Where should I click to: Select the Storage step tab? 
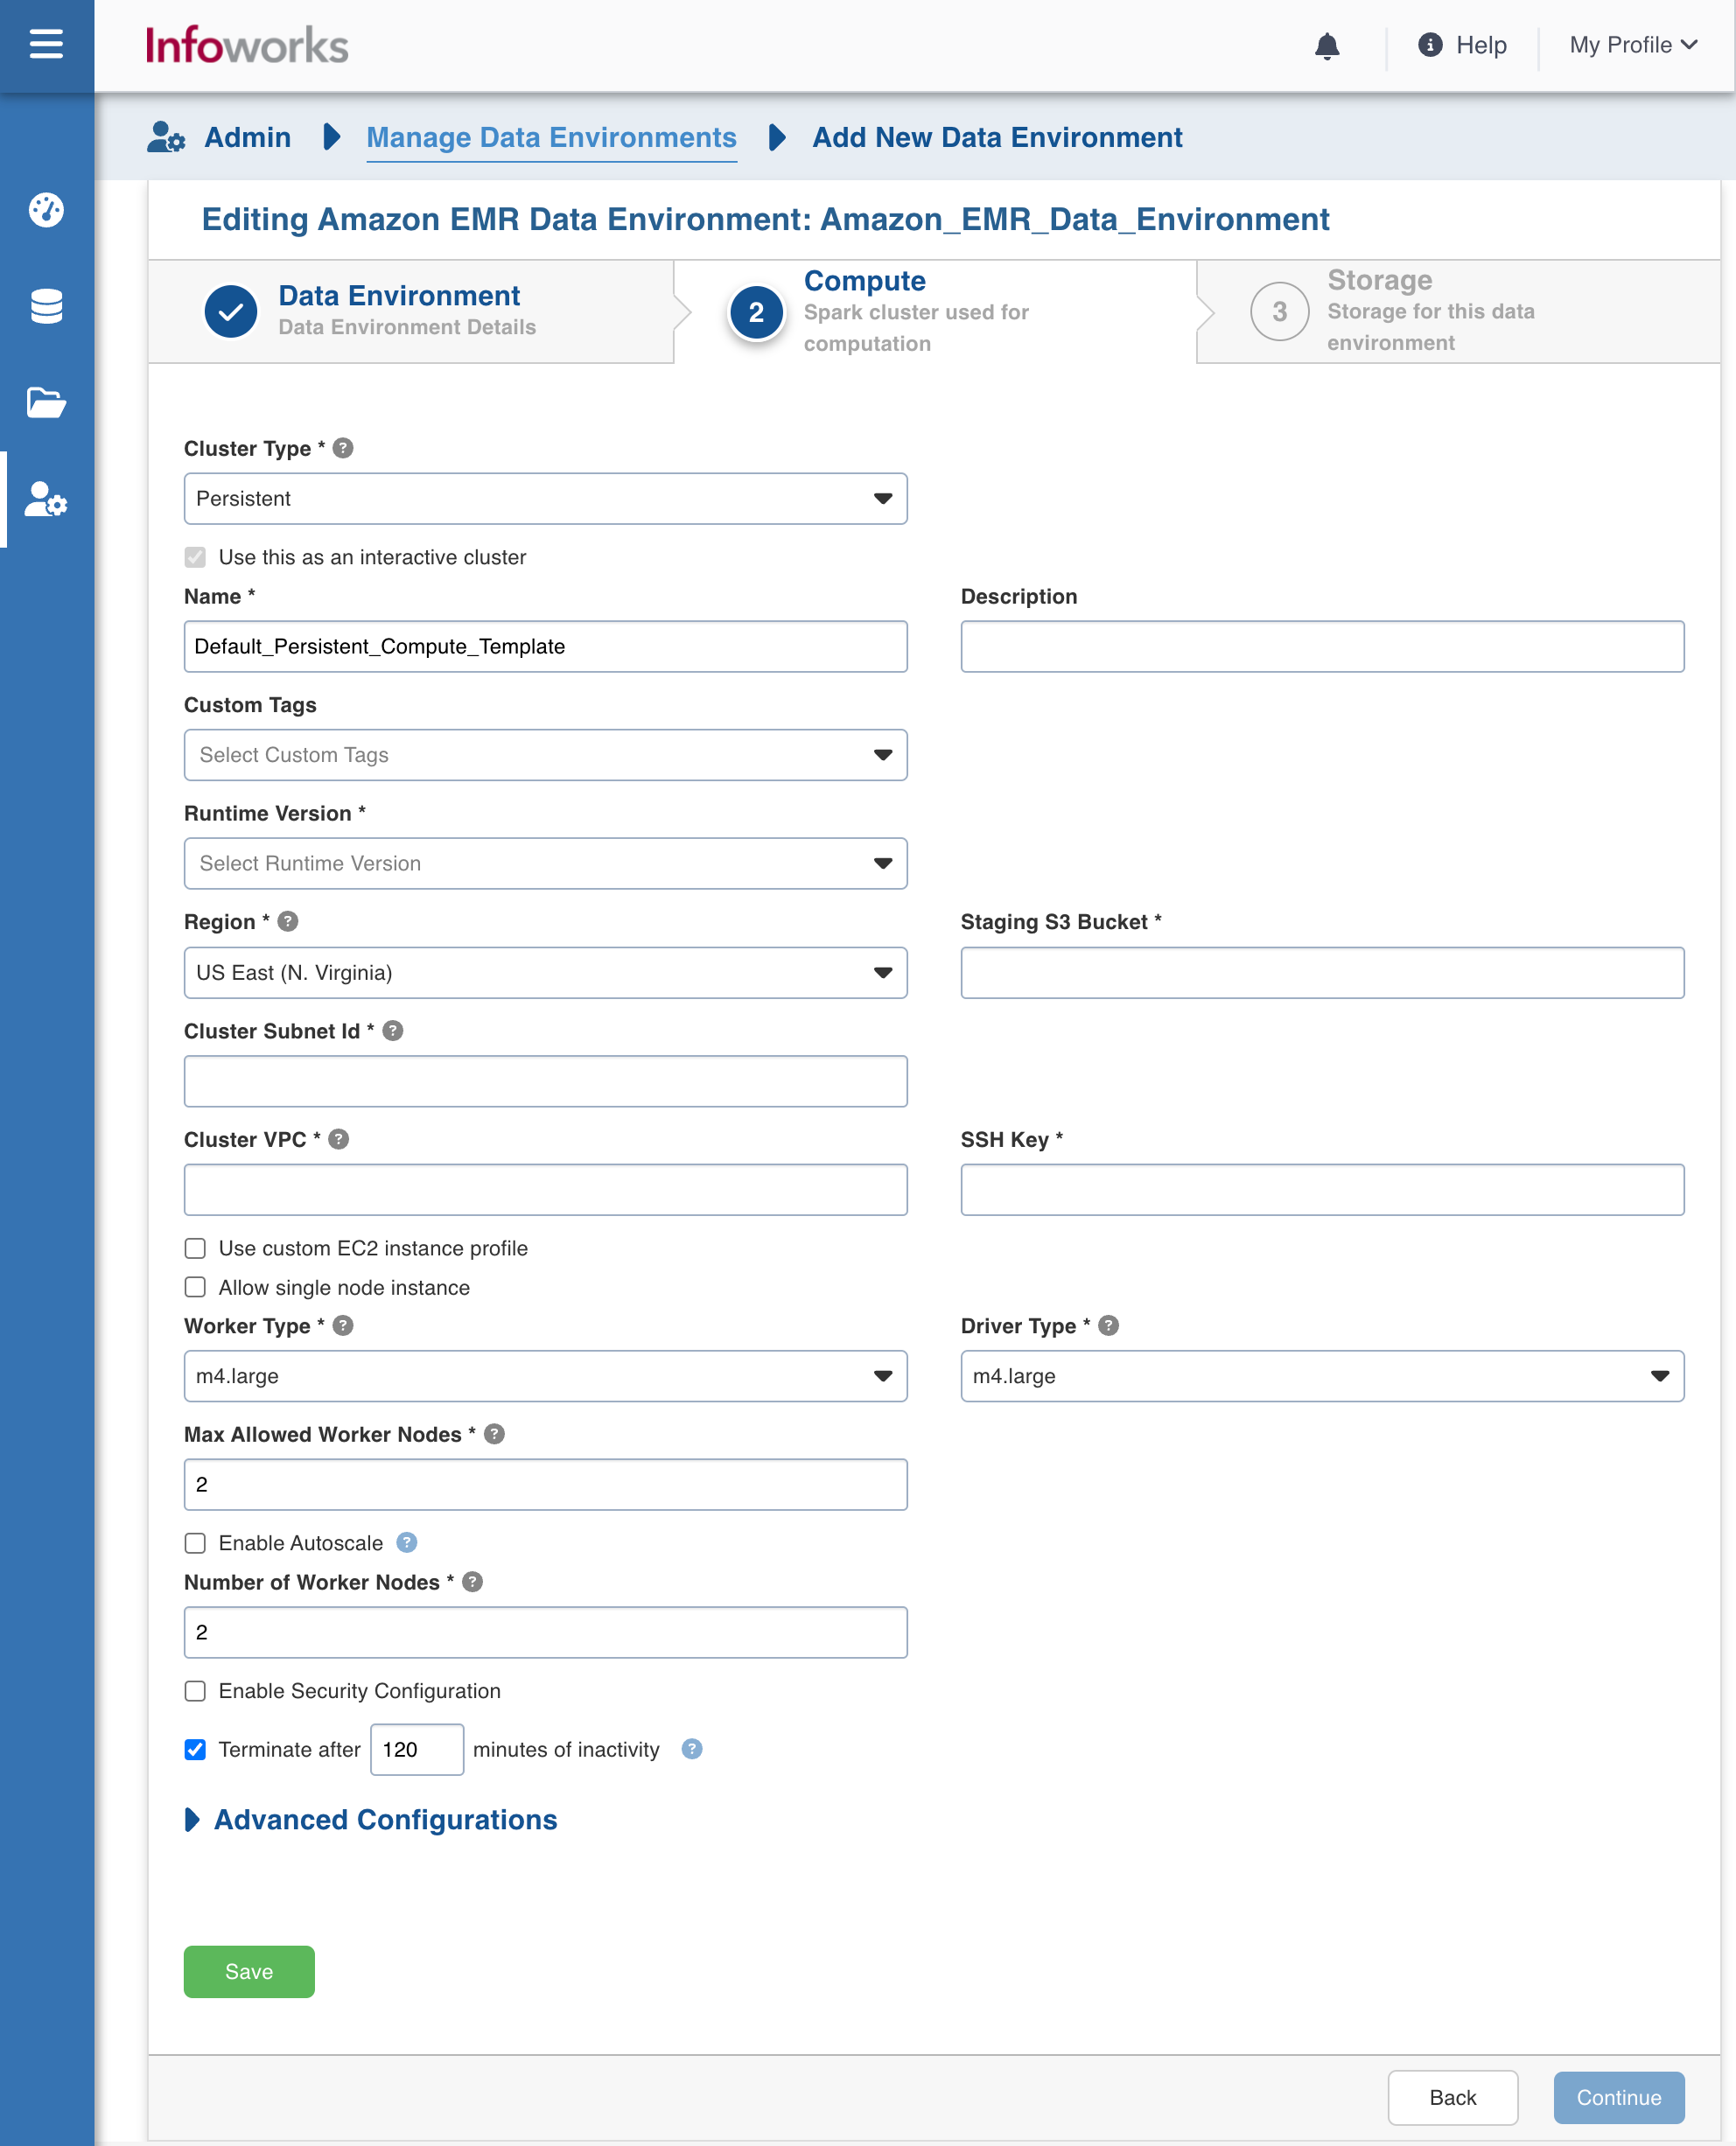(1458, 311)
